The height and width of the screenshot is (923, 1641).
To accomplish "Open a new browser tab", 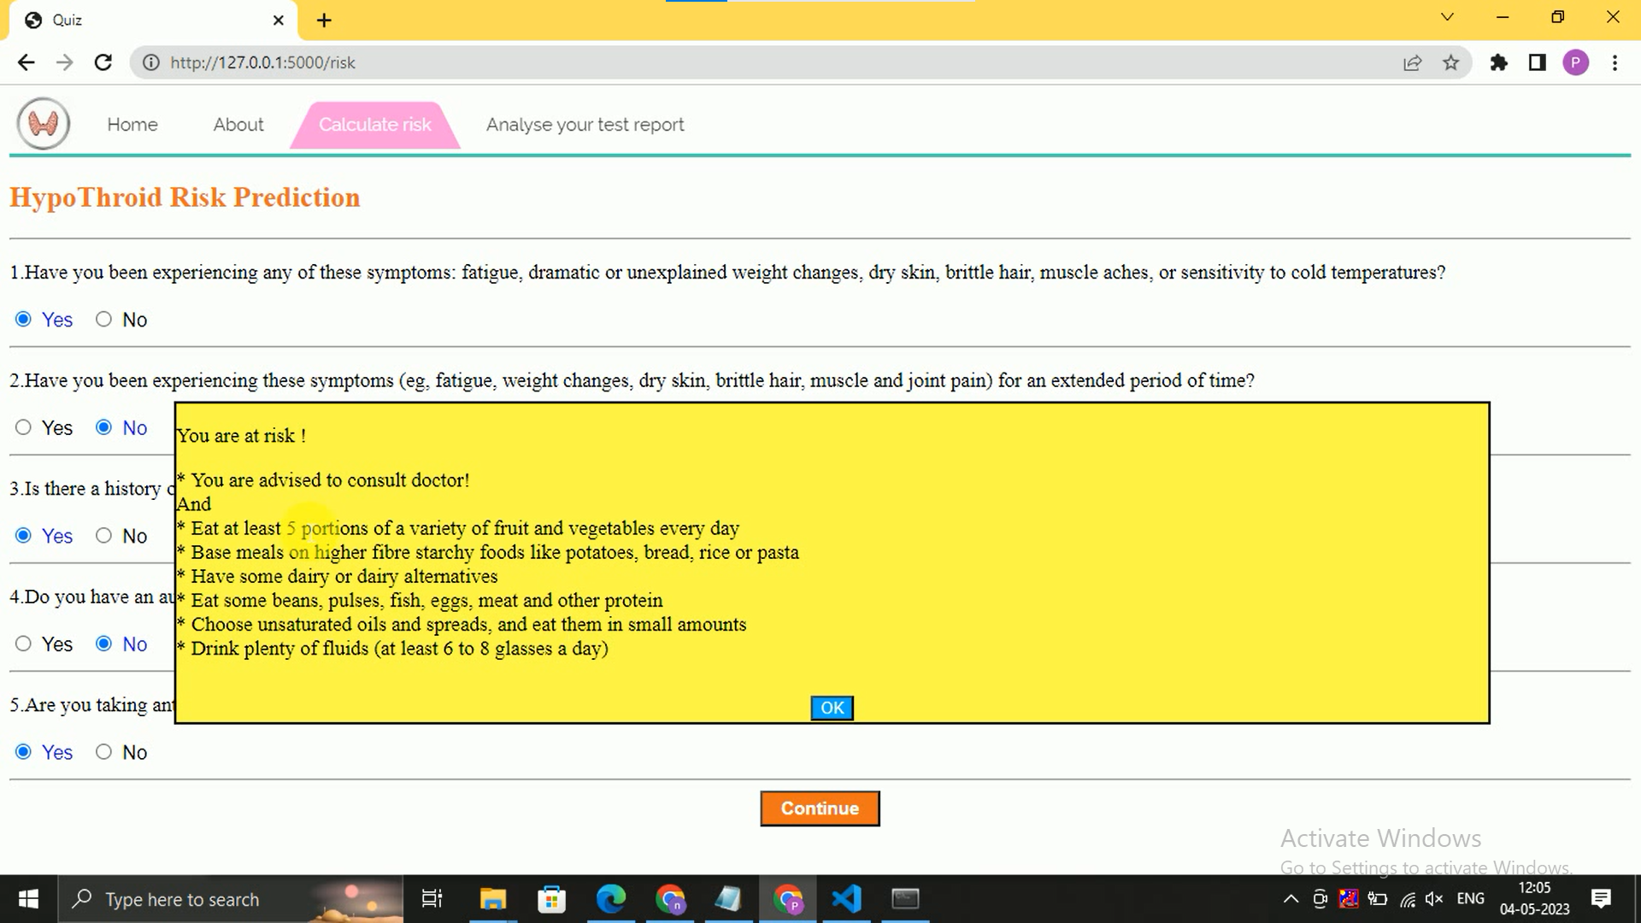I will click(x=324, y=21).
